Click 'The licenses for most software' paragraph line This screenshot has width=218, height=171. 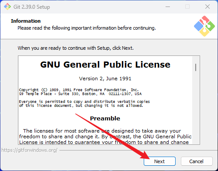point(102,131)
